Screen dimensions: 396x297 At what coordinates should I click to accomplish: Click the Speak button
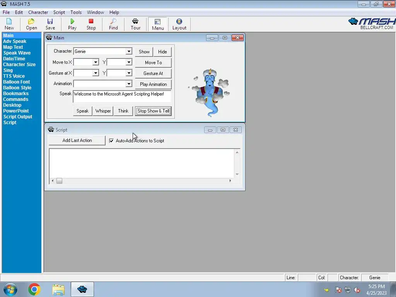tap(83, 111)
